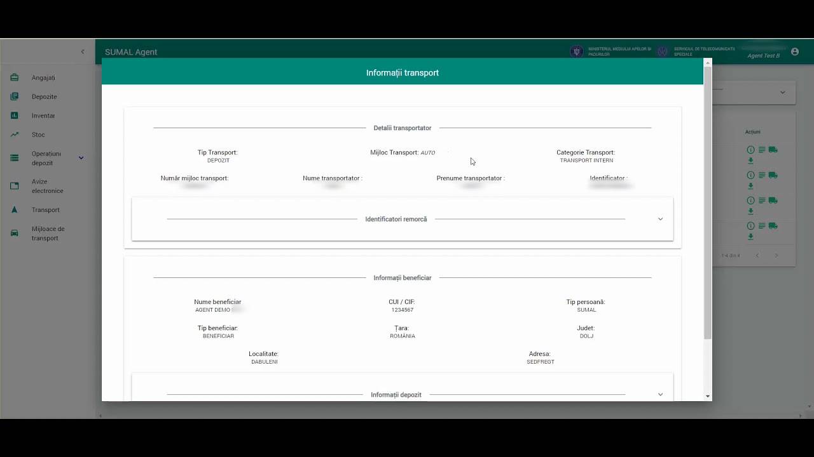Select Transport in the sidebar menu
The image size is (814, 457).
click(45, 209)
